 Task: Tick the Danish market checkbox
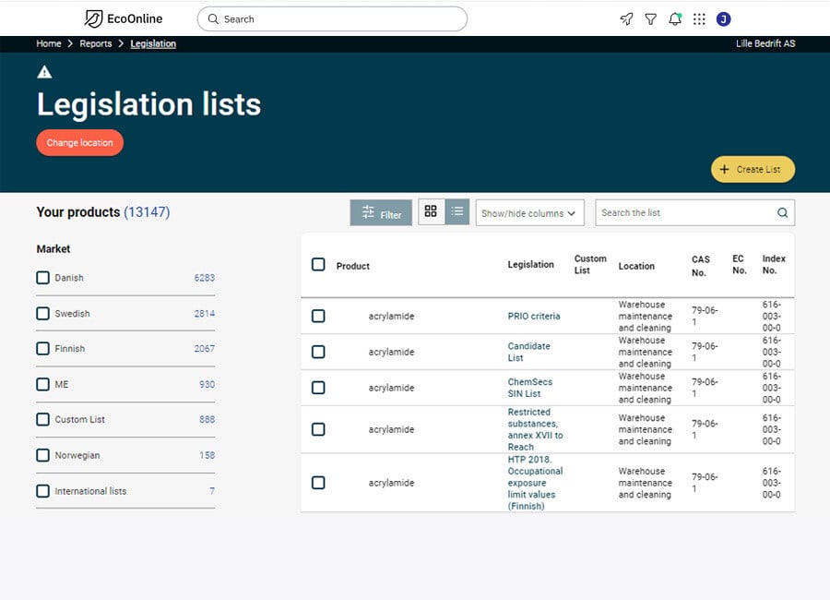click(x=42, y=278)
